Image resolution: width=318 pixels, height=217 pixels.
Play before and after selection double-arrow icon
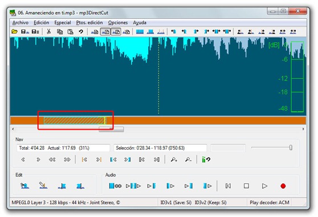click(133, 186)
